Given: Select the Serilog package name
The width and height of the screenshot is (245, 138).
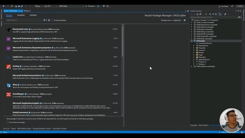Looking at the screenshot, I should tap(16, 66).
